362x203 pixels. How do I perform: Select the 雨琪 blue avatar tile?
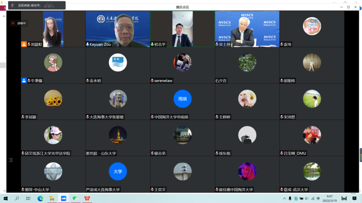pos(182,99)
